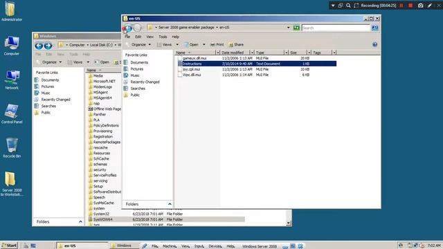Screen dimensions: 443x249
Task: Open the Control Panel desktop icon
Action: [x=12, y=113]
